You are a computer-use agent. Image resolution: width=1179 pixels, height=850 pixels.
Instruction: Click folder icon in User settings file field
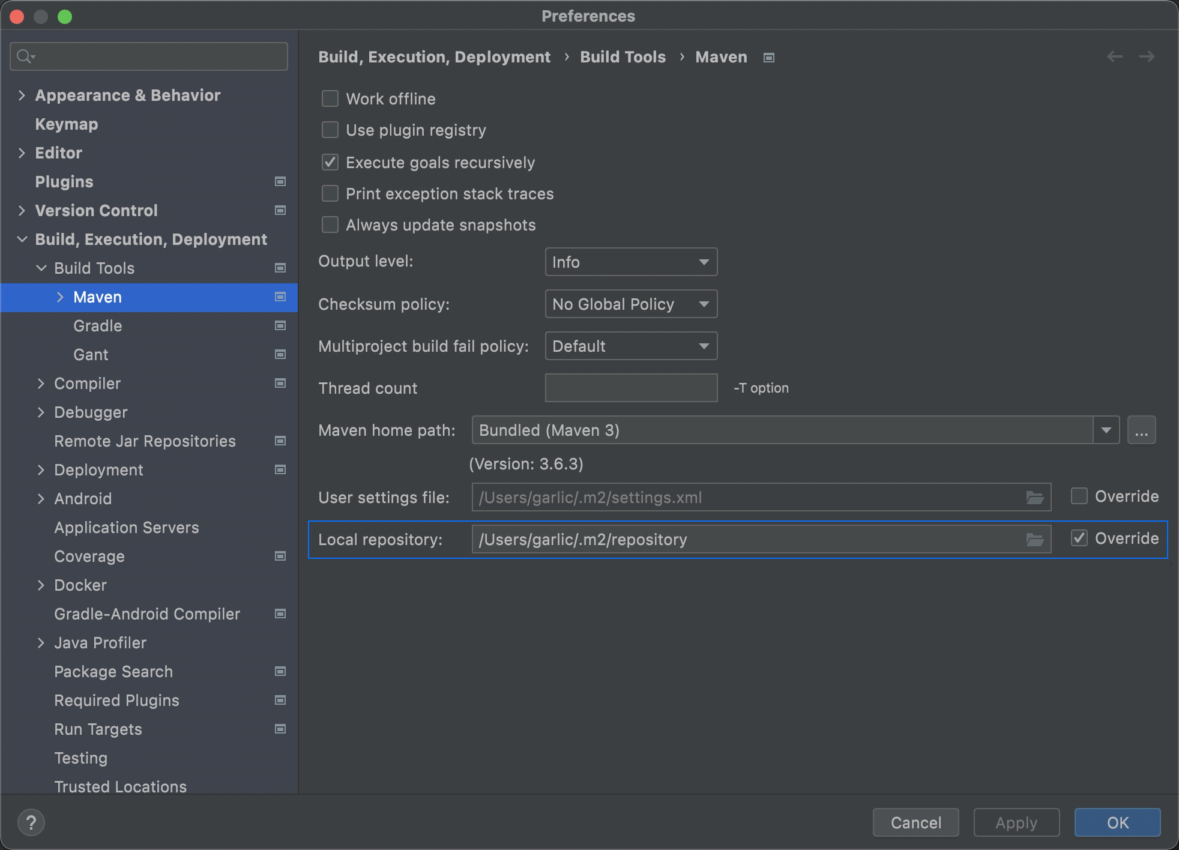coord(1034,498)
